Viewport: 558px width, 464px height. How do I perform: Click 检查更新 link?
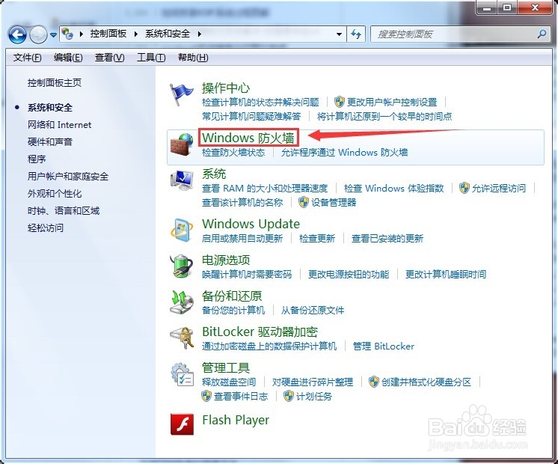point(316,238)
